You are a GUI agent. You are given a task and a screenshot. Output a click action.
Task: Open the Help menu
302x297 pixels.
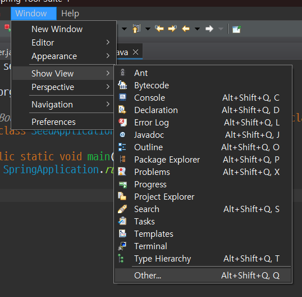tap(70, 13)
